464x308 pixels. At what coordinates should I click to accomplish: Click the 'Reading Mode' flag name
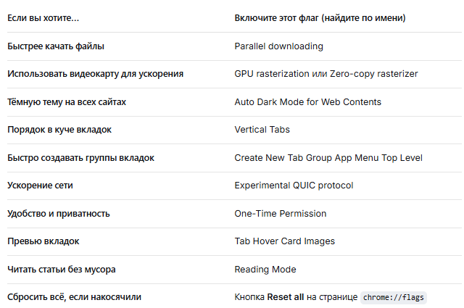[x=265, y=270]
